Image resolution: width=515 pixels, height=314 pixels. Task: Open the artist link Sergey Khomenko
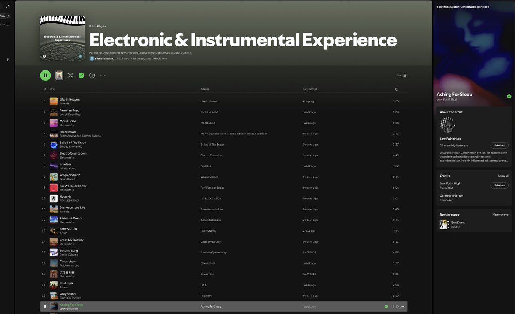click(70, 147)
